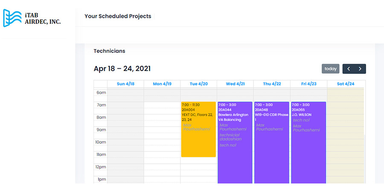384x192 pixels.
Task: Open the Mon 4/19 day header
Action: [162, 84]
